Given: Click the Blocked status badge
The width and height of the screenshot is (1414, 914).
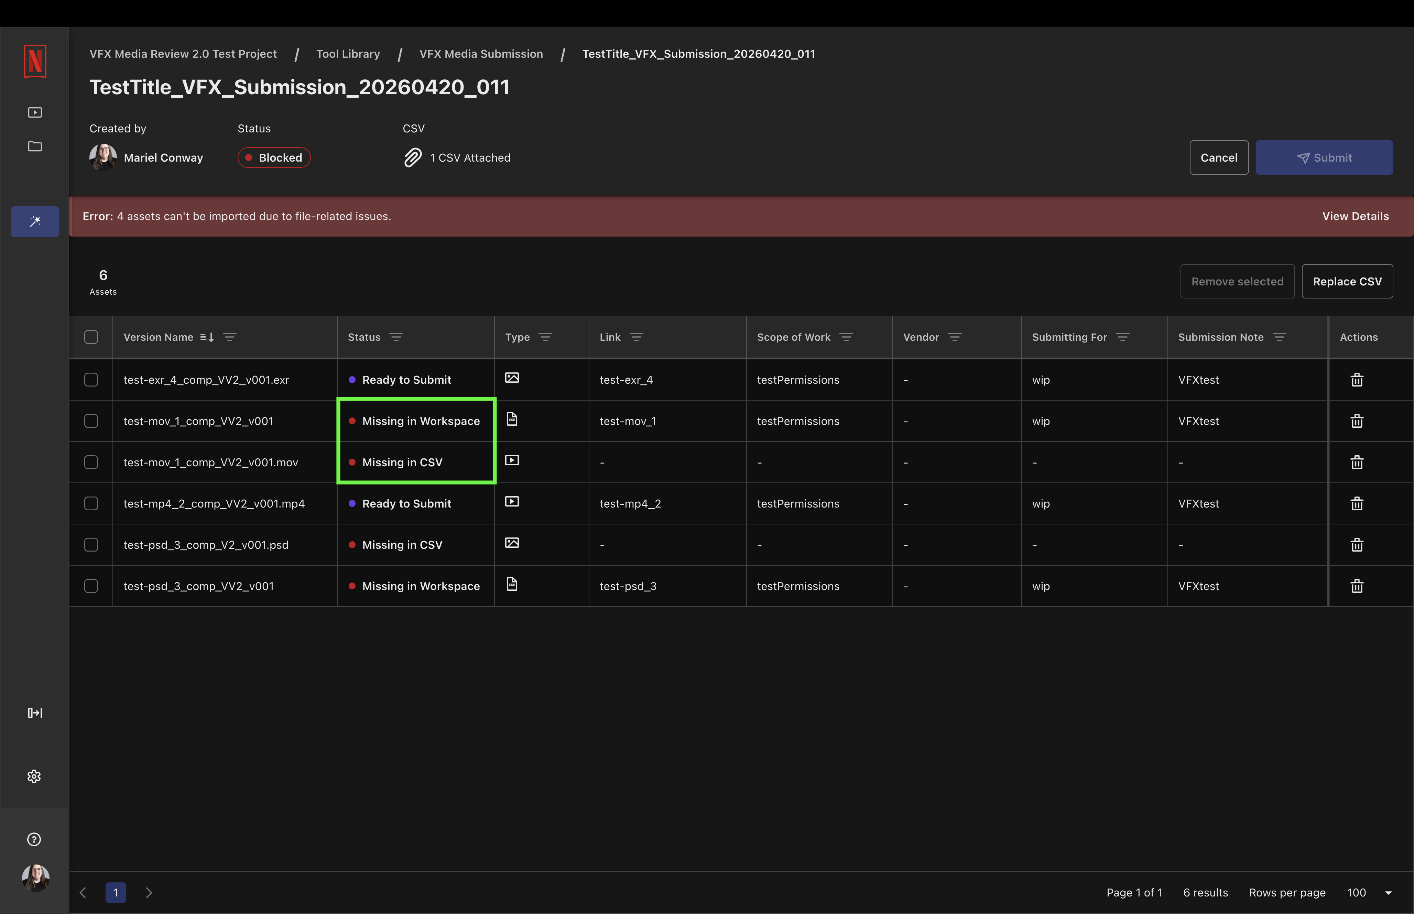Looking at the screenshot, I should 274,157.
